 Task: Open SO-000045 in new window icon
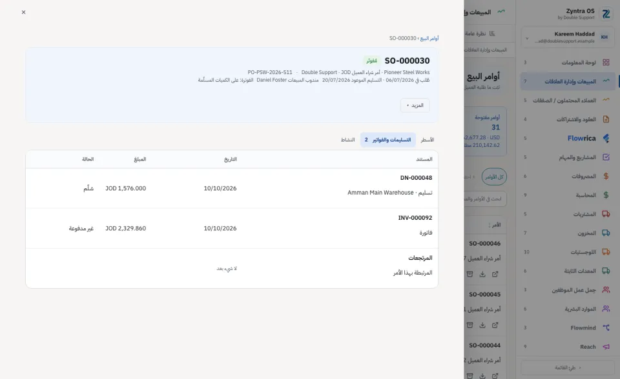pos(495,325)
